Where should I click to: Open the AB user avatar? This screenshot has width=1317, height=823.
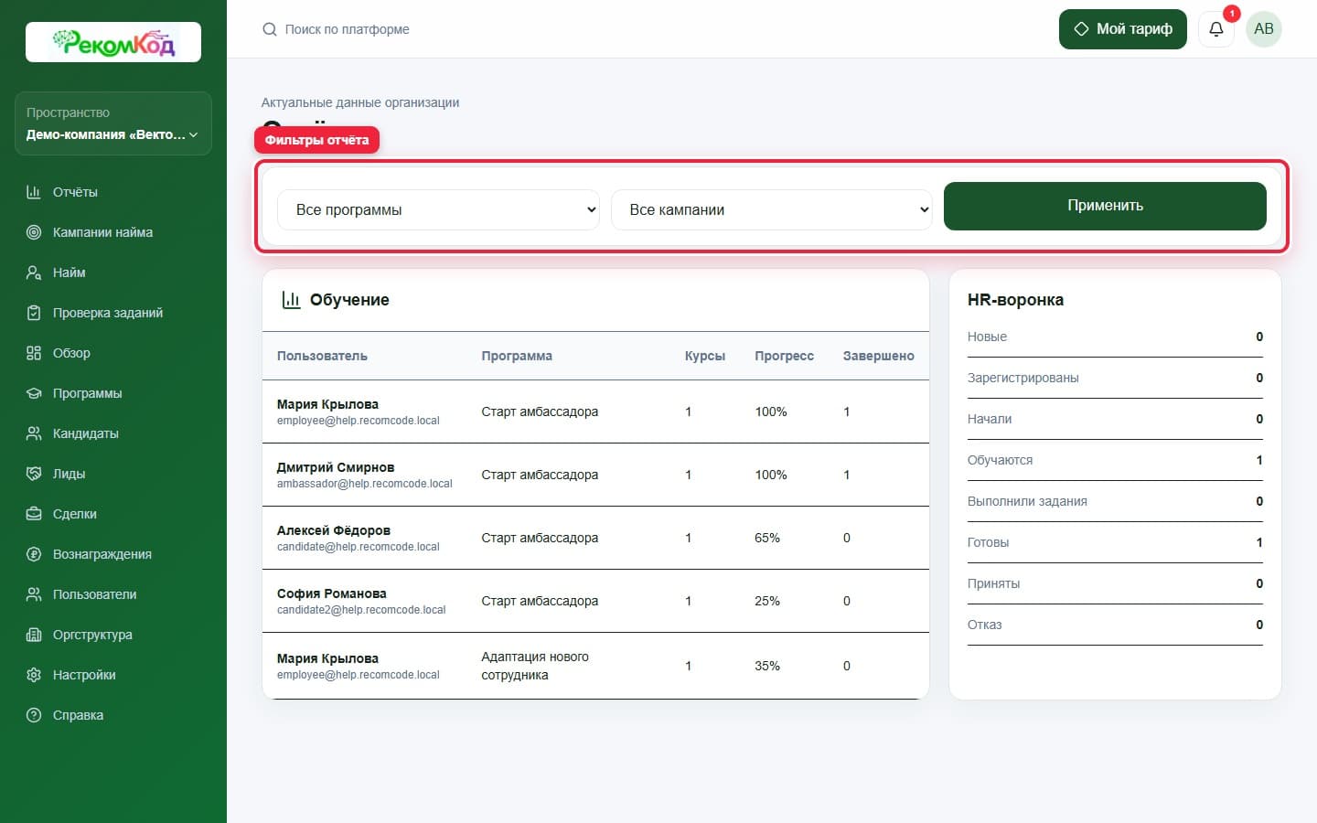[x=1264, y=29]
